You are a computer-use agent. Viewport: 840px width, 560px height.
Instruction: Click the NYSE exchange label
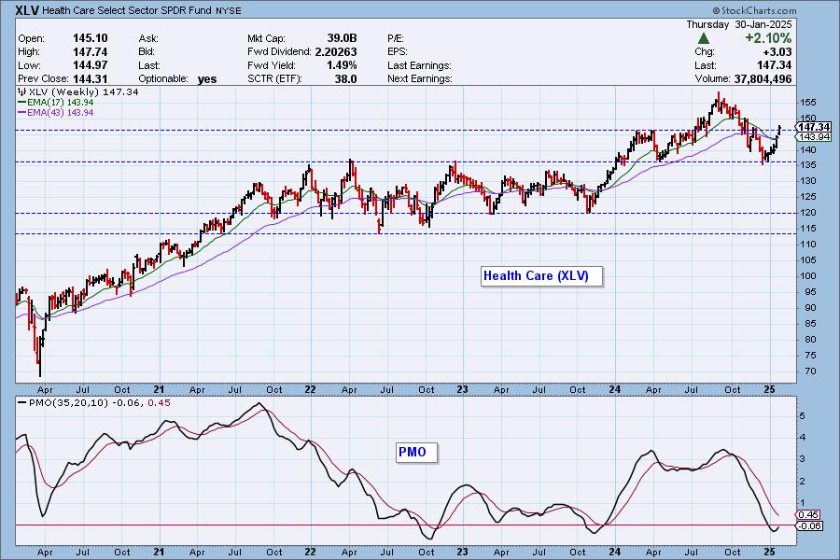click(x=229, y=10)
